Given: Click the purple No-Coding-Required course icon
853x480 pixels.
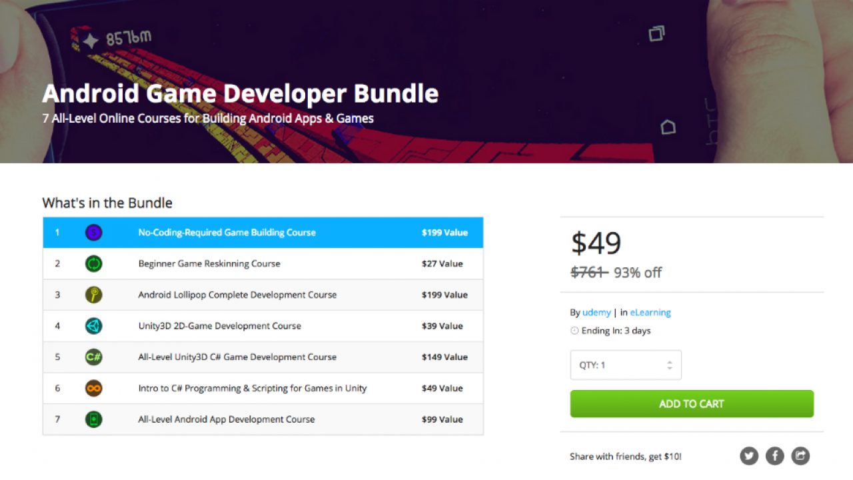Looking at the screenshot, I should pos(93,233).
